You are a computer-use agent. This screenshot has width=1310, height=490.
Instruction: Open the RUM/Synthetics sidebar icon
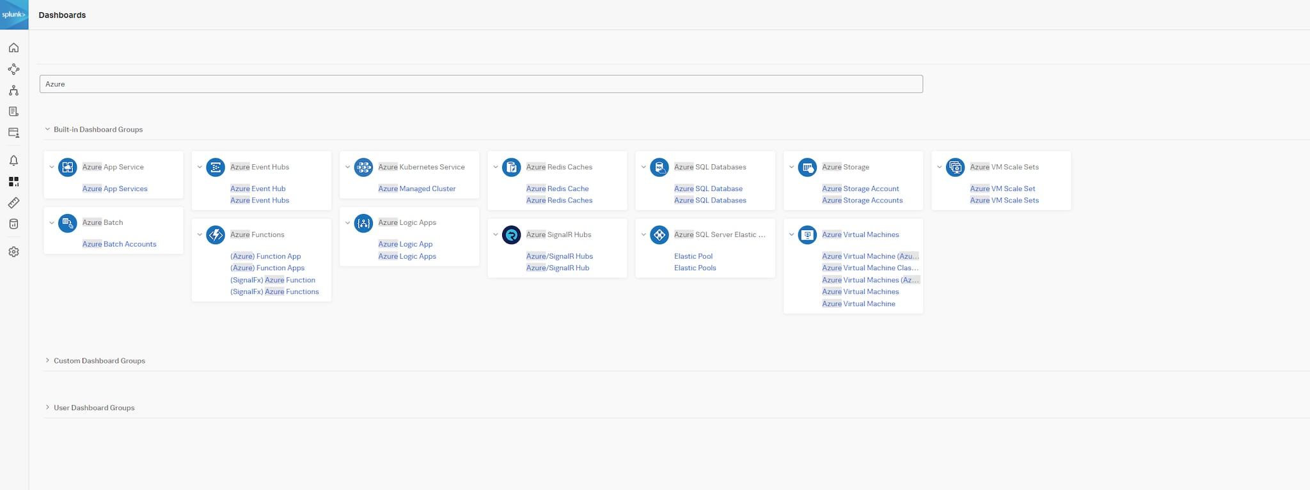(x=13, y=133)
